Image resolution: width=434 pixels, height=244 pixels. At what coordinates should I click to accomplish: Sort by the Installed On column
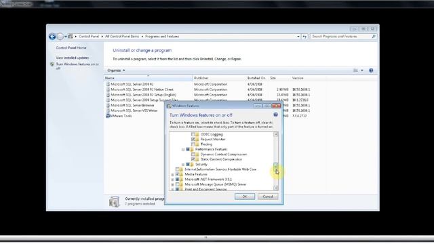point(256,79)
